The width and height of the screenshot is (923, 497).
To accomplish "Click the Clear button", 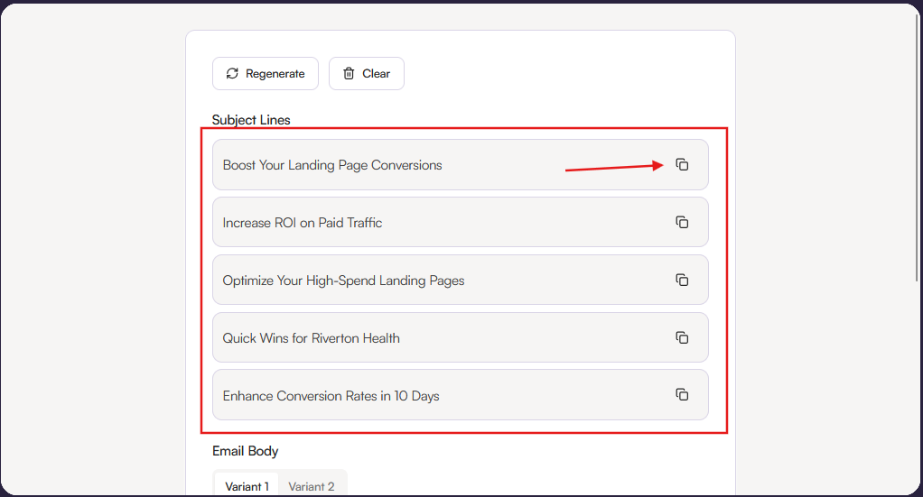I will pos(367,74).
